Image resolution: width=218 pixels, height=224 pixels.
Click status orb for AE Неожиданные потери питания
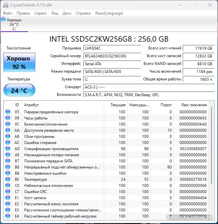8,155
